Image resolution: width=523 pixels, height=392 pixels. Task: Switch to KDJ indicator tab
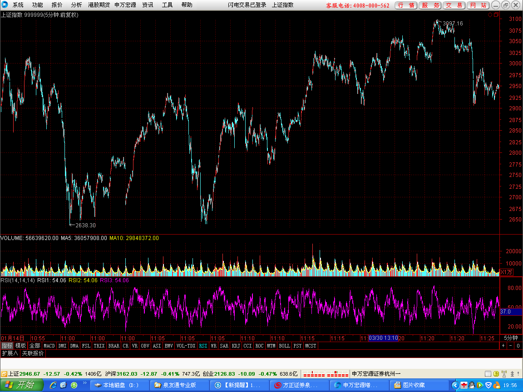[x=236, y=346]
